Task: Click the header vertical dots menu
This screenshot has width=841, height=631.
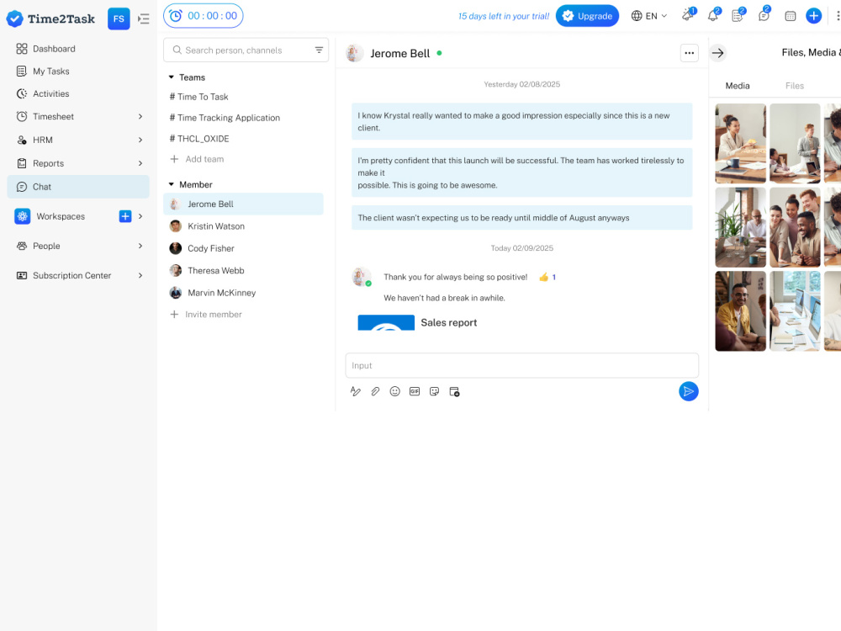Action: 838,15
